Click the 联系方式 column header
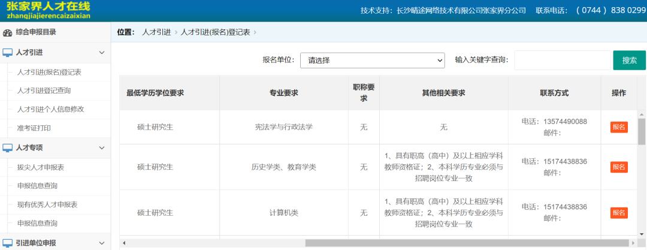The height and width of the screenshot is (250, 647). coord(554,93)
